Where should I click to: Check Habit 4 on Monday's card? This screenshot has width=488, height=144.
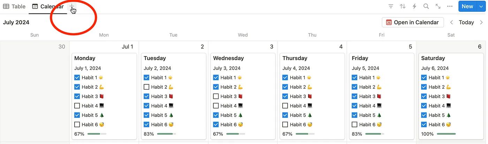pyautogui.click(x=77, y=106)
